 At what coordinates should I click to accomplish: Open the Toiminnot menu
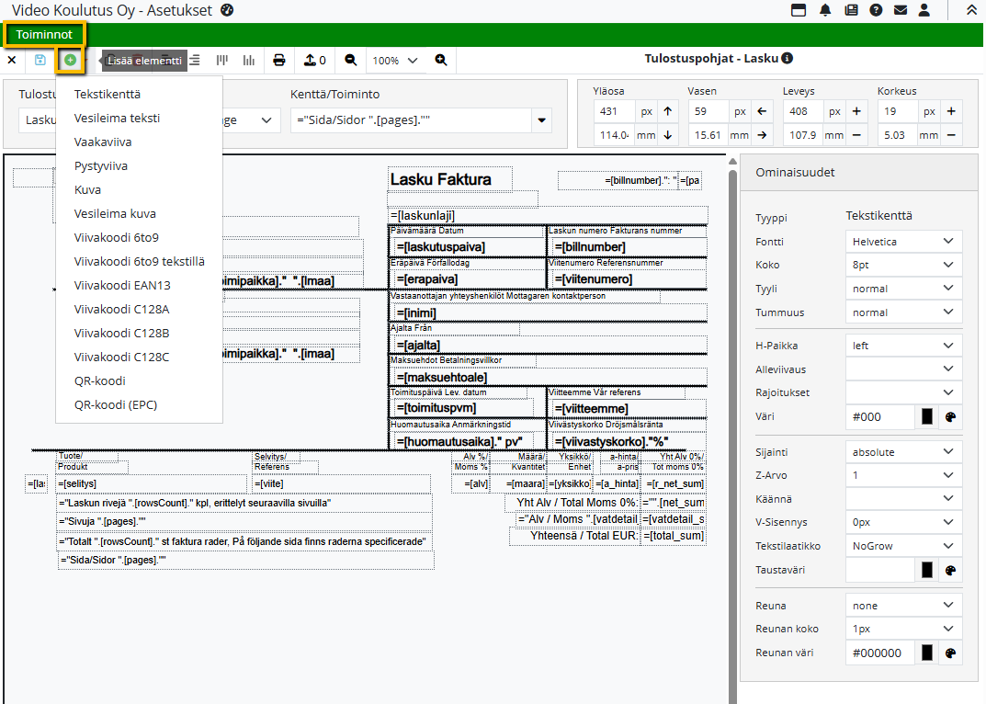(44, 35)
